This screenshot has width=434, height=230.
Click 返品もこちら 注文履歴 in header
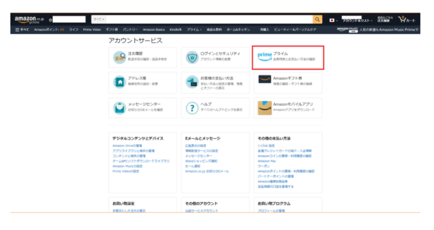tap(385, 19)
